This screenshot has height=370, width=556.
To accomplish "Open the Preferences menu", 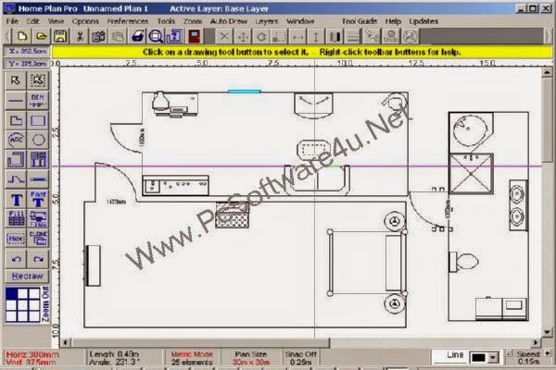I will click(x=128, y=21).
